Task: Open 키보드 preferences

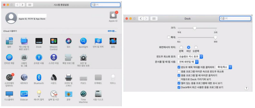Action: pyautogui.click(x=83, y=78)
